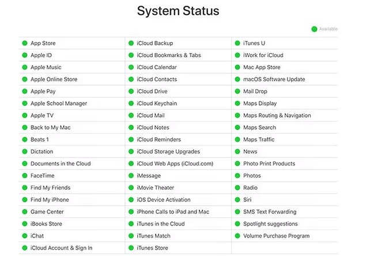374x256 pixels.
Task: Click the green dot beside iTunes U
Action: point(237,43)
